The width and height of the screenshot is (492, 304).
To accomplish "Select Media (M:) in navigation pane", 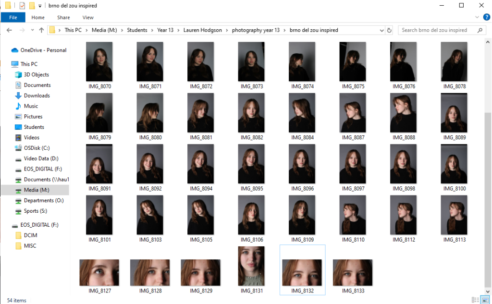I will click(x=35, y=190).
